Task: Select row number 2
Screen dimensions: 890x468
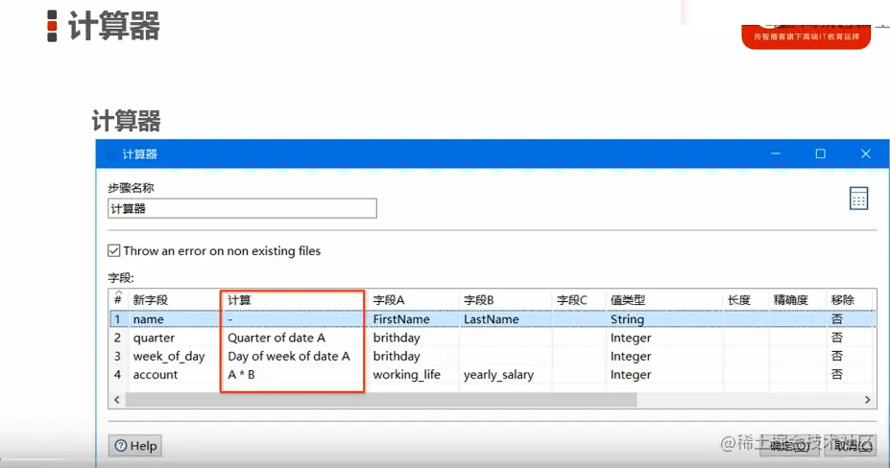Action: pyautogui.click(x=117, y=339)
